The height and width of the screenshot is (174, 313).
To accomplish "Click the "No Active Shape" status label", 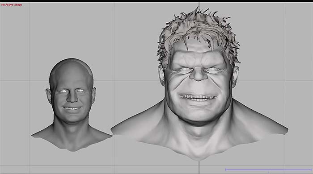I will pyautogui.click(x=12, y=4).
